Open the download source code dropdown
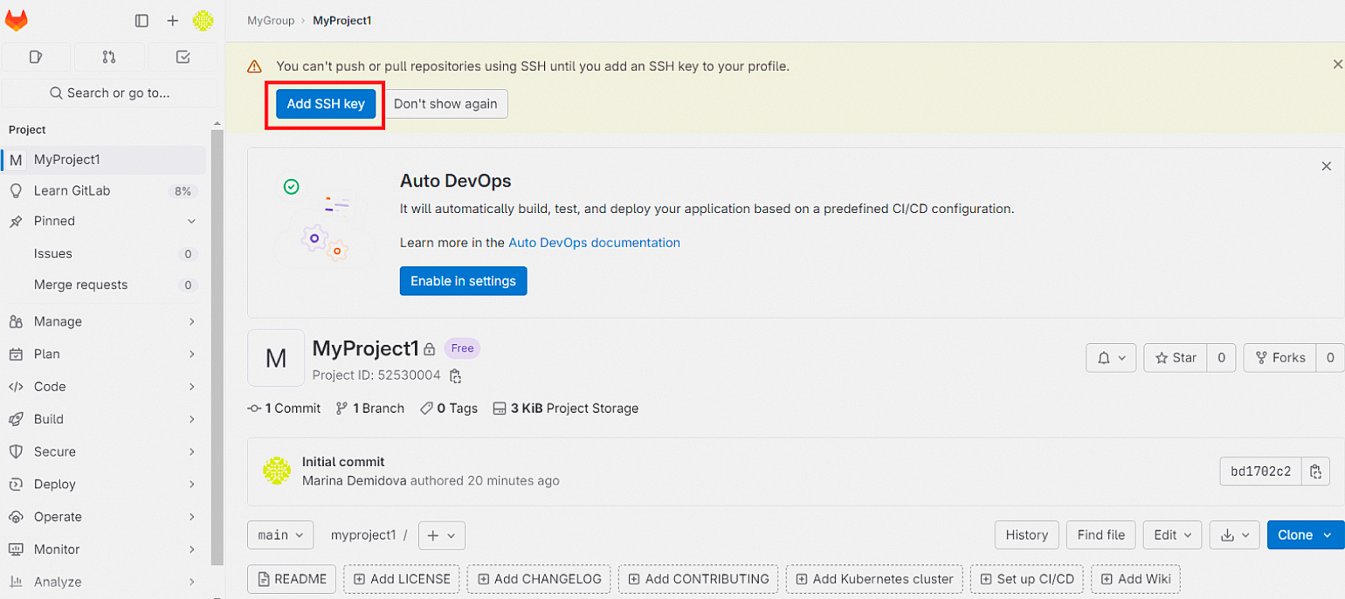 pyautogui.click(x=1235, y=535)
